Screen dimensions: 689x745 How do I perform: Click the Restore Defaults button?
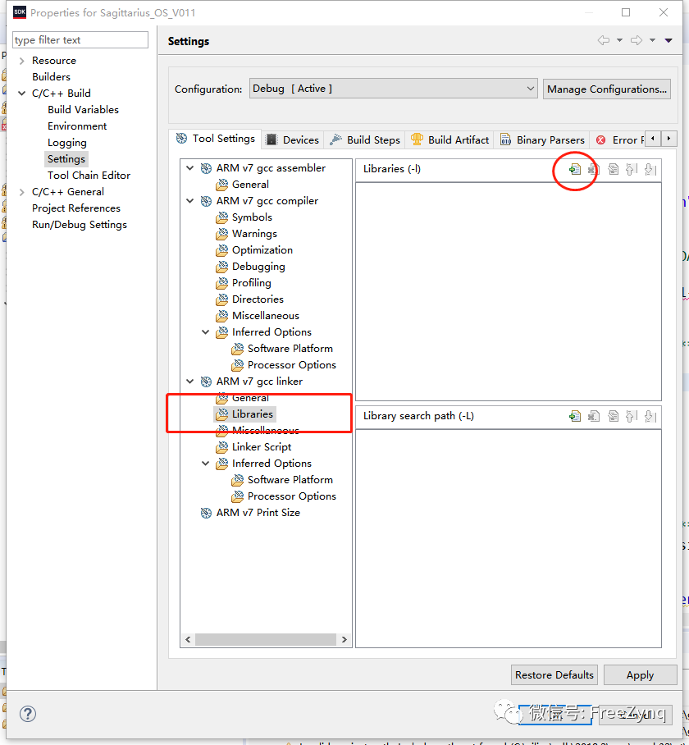[554, 675]
